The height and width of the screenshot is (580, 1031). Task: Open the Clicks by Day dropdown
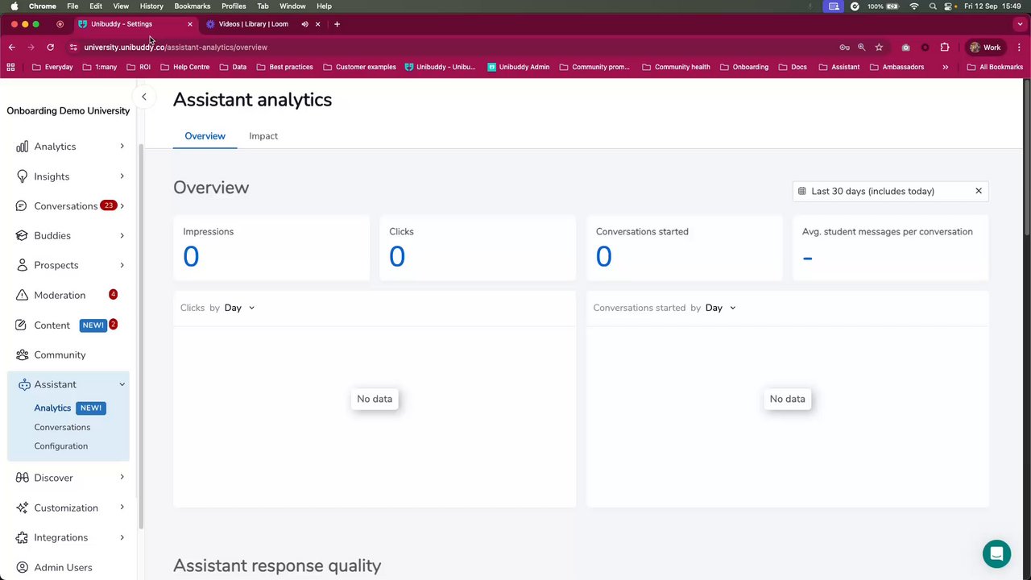(239, 308)
